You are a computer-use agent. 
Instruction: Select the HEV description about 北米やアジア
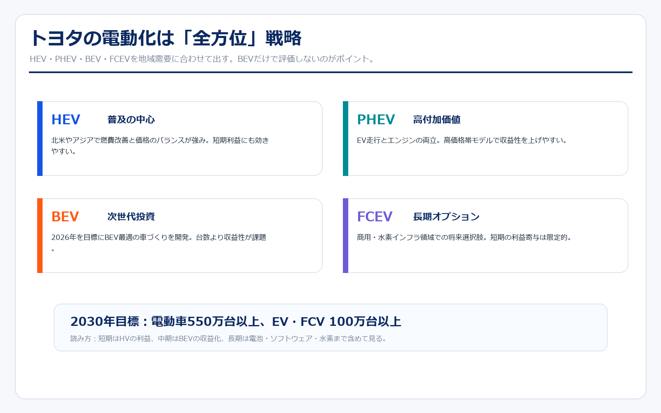click(x=160, y=146)
